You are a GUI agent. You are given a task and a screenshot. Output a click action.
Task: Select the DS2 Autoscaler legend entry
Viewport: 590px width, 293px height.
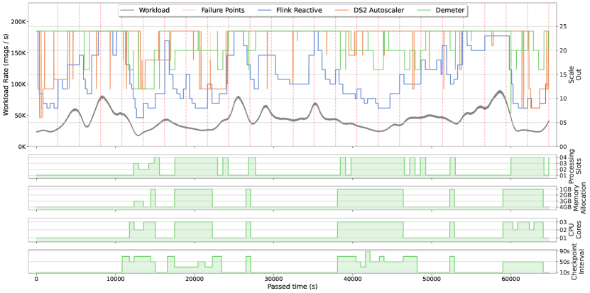(x=370, y=11)
